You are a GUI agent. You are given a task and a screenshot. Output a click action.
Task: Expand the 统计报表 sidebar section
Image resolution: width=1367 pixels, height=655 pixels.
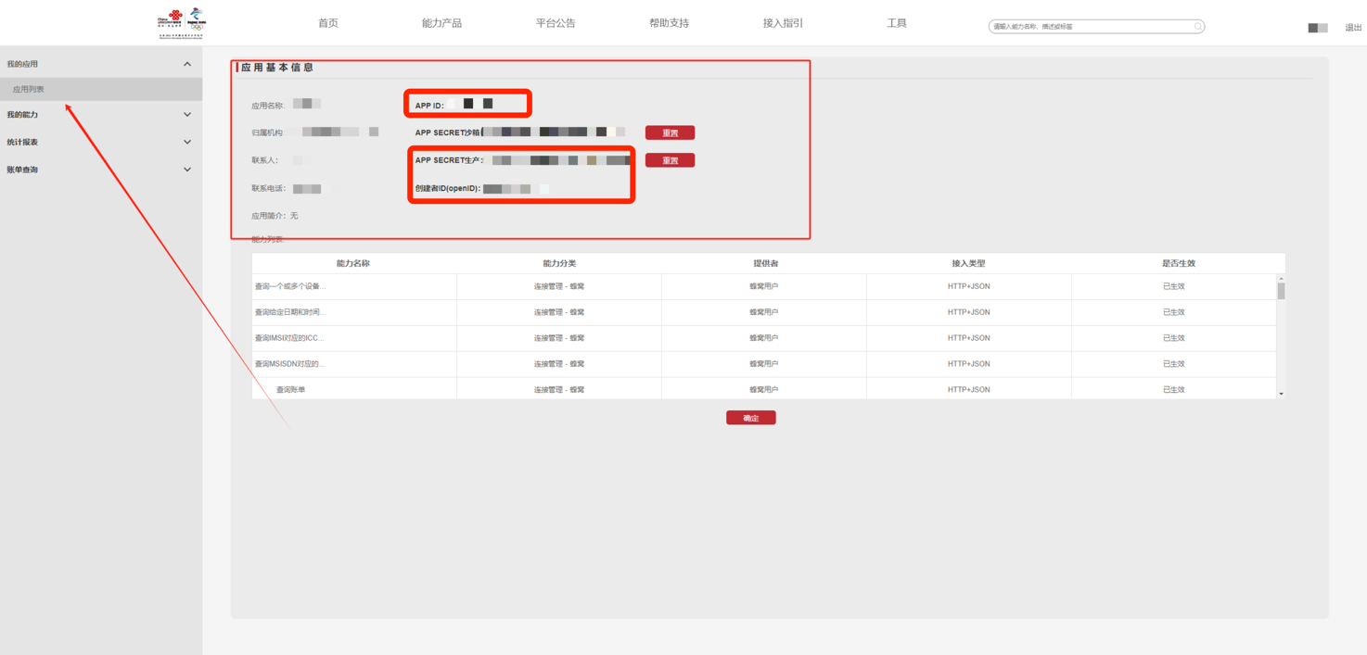(187, 143)
